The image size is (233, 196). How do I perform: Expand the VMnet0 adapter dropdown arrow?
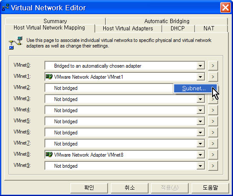(200, 66)
